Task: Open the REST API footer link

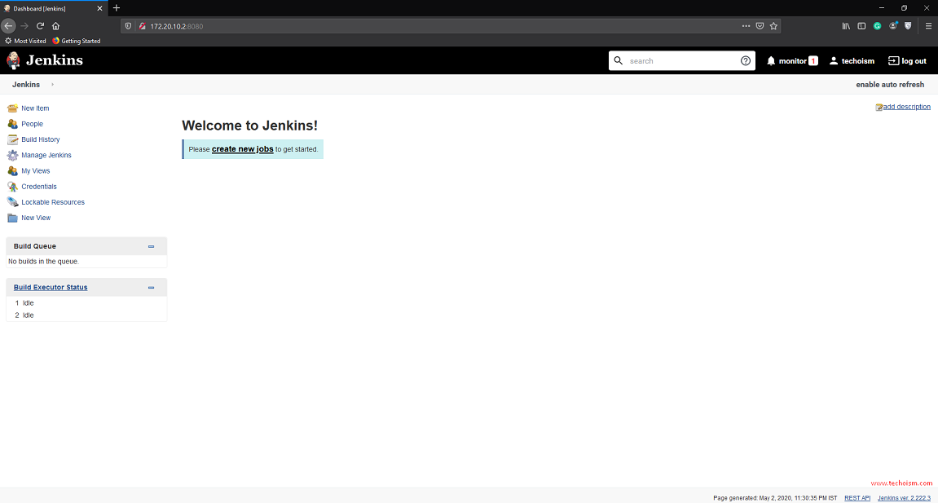Action: coord(857,497)
